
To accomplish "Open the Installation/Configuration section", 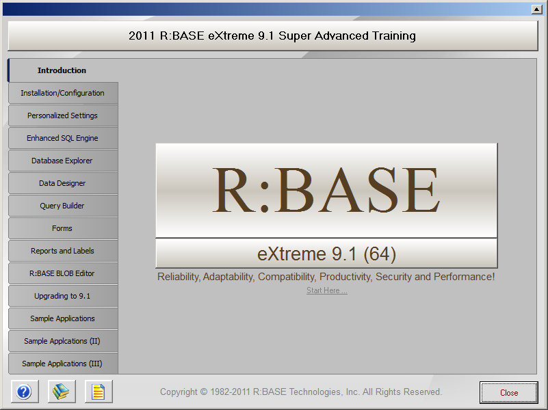I will (63, 93).
